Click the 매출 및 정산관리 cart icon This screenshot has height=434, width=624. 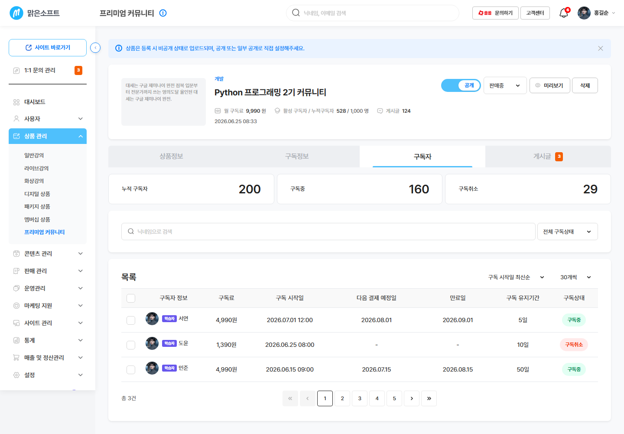coord(16,358)
